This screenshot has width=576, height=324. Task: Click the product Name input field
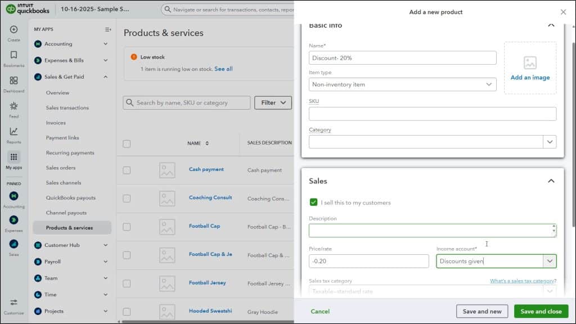tap(402, 57)
